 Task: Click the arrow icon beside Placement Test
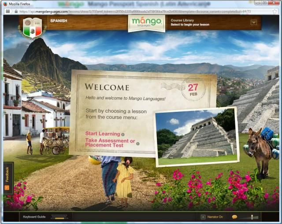coord(138,144)
